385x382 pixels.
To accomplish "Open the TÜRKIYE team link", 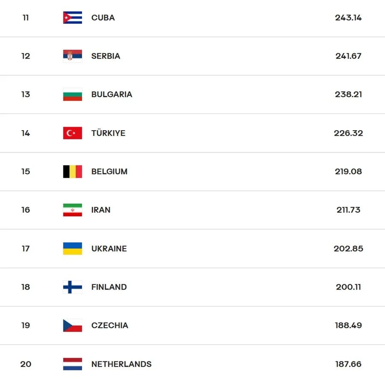I will click(x=108, y=133).
